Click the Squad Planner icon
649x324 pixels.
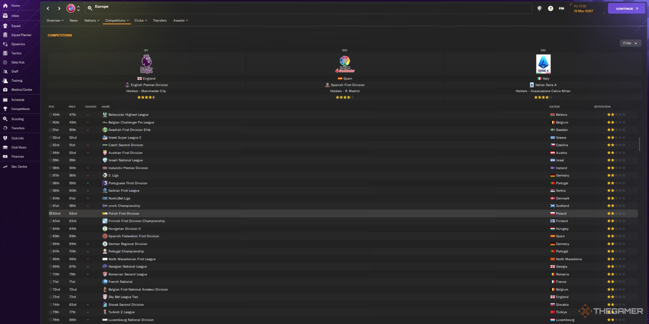coord(6,35)
